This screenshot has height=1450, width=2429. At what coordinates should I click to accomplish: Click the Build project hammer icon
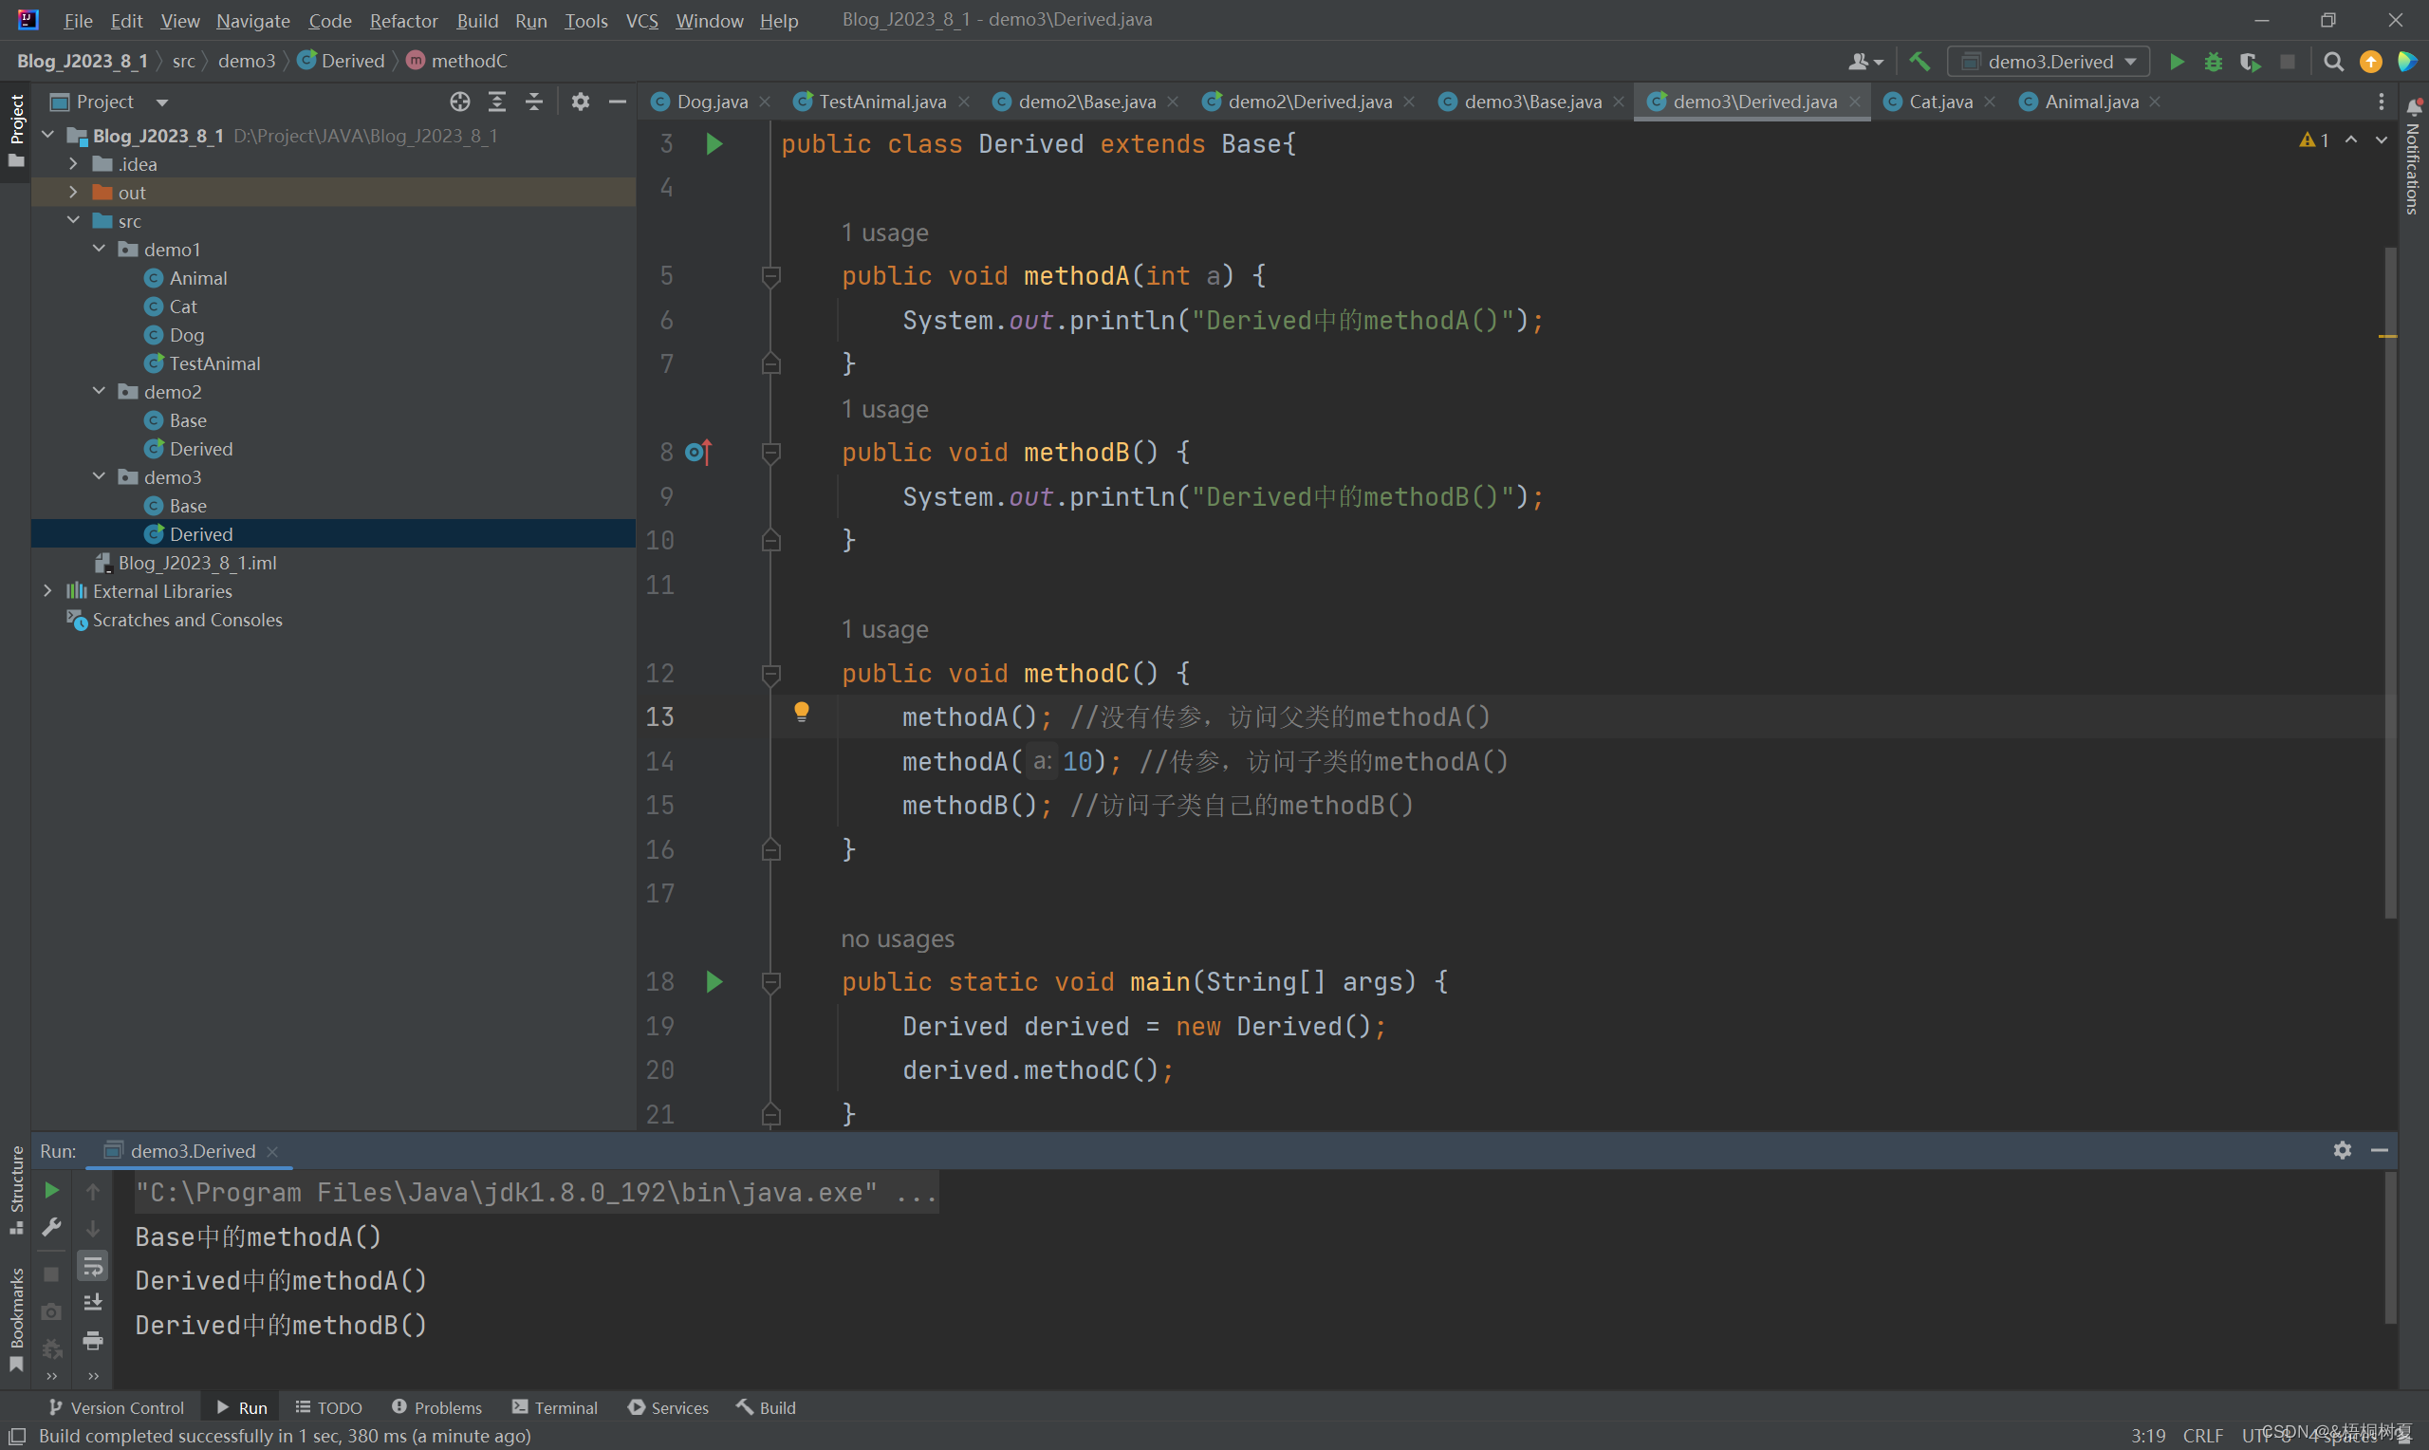point(1919,62)
